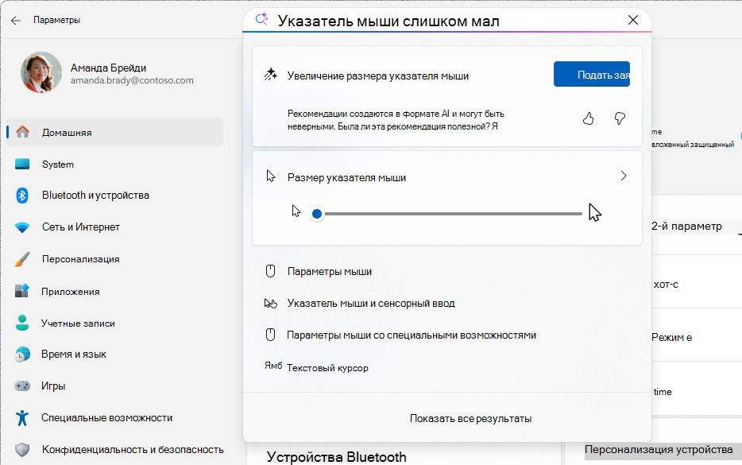Click the blue Подать заявку button
This screenshot has width=742, height=465.
(x=592, y=73)
